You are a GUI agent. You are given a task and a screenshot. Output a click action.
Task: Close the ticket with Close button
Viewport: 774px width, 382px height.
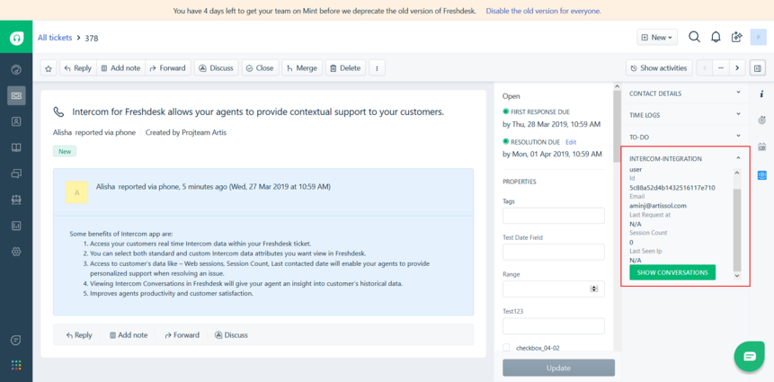coord(260,68)
